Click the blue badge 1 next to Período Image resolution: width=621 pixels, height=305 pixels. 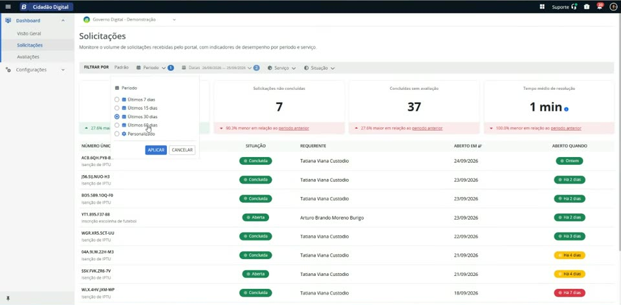(171, 68)
